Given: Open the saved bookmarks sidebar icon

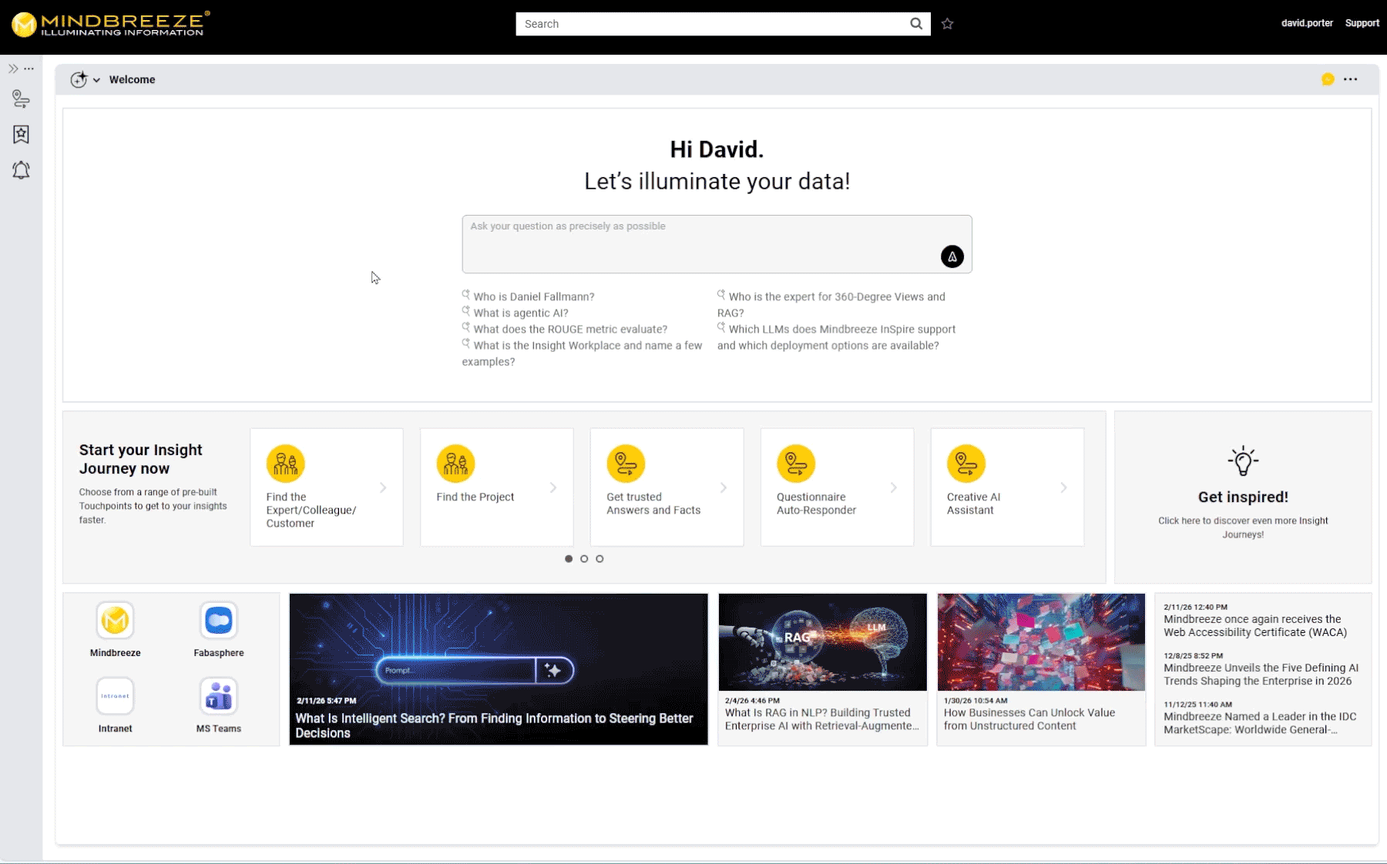Looking at the screenshot, I should click(21, 135).
